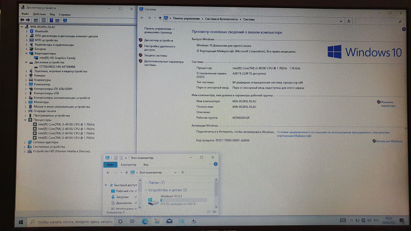Select Bluetooth category icon in device tree

[32, 31]
